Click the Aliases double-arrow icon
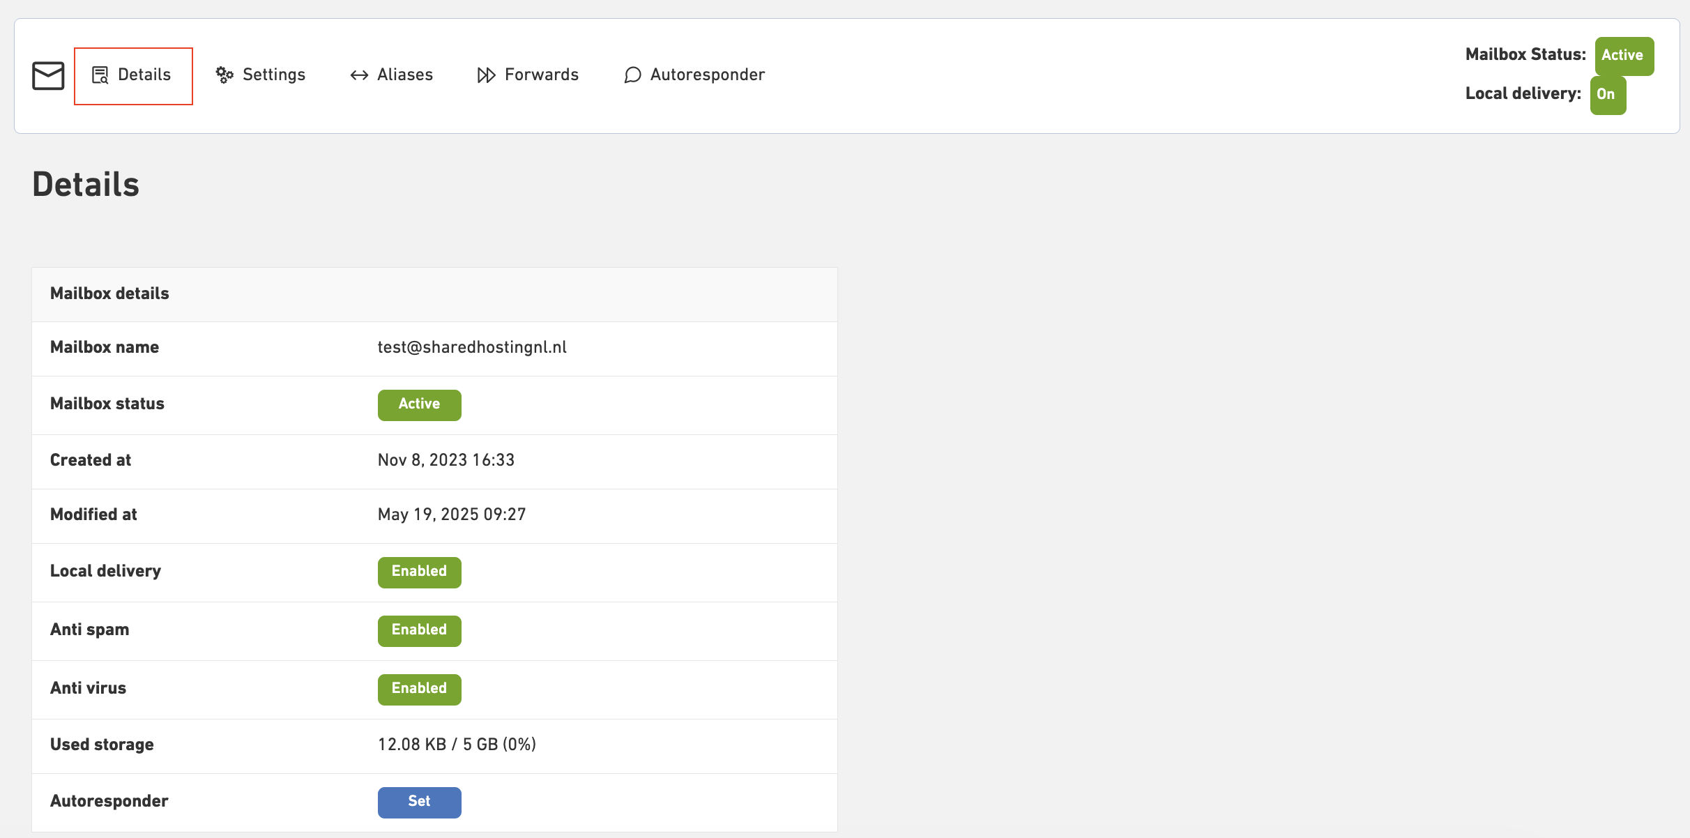 coord(359,75)
